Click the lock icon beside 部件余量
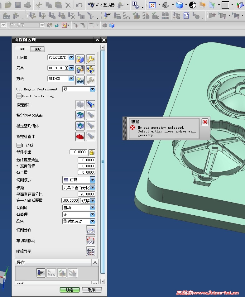The image size is (245, 297). (x=92, y=152)
